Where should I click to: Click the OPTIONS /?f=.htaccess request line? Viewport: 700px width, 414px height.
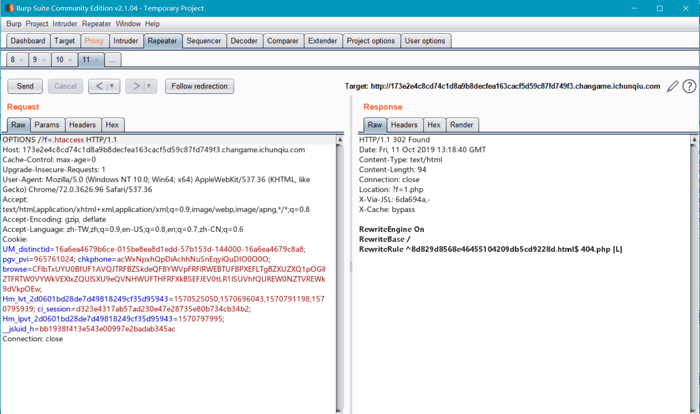[60, 140]
